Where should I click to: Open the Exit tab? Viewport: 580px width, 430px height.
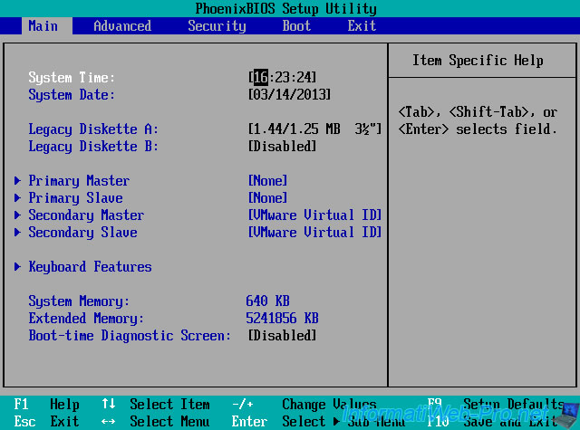click(362, 26)
